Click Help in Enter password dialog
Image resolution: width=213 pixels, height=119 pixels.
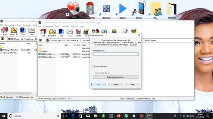132,85
